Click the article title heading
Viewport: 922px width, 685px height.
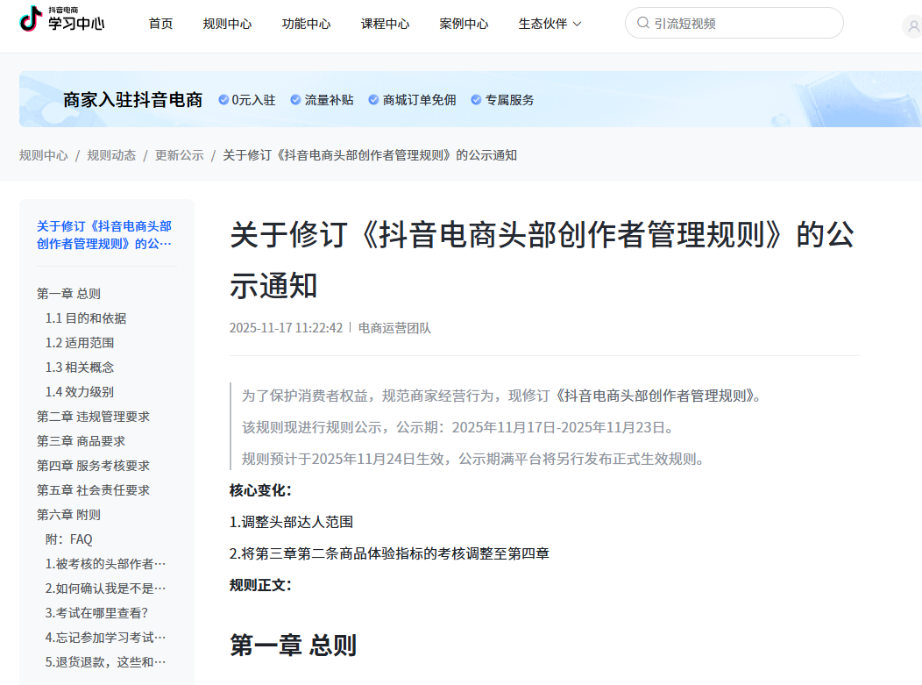(x=542, y=260)
